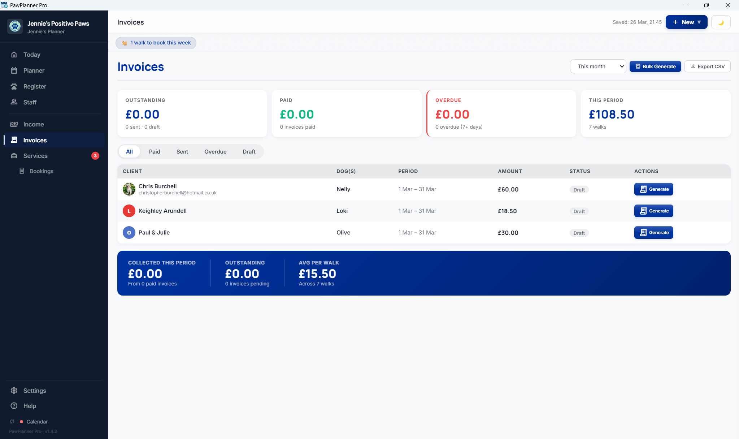Open the Planner calendar icon
Viewport: 739px width, 439px height.
coord(14,70)
